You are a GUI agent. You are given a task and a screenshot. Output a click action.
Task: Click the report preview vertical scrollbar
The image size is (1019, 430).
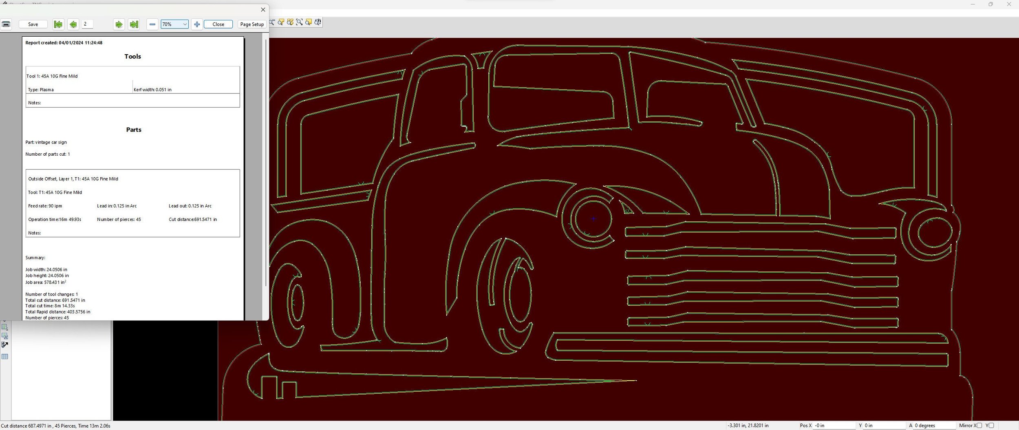coord(266,162)
